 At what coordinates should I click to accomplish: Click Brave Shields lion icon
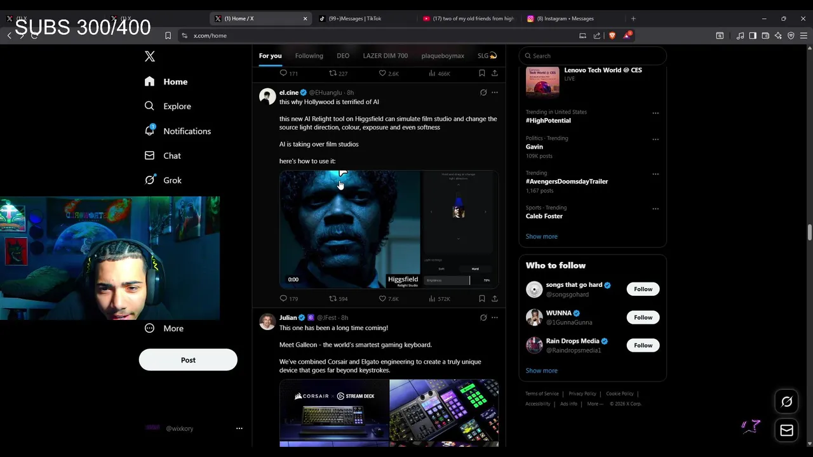(x=612, y=36)
